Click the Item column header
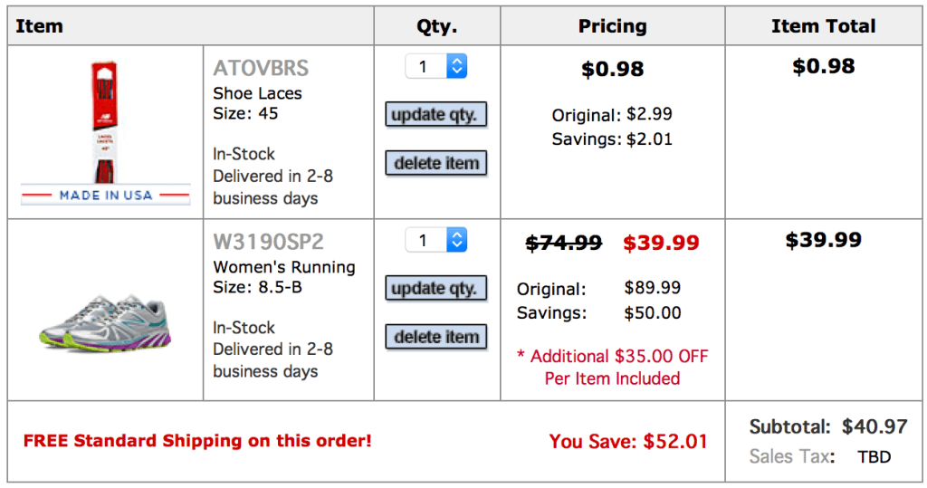The height and width of the screenshot is (488, 927). 39,25
